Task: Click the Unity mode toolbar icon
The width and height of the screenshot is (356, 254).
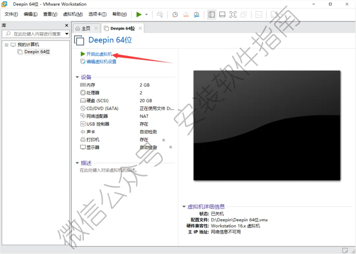Action: click(244, 15)
